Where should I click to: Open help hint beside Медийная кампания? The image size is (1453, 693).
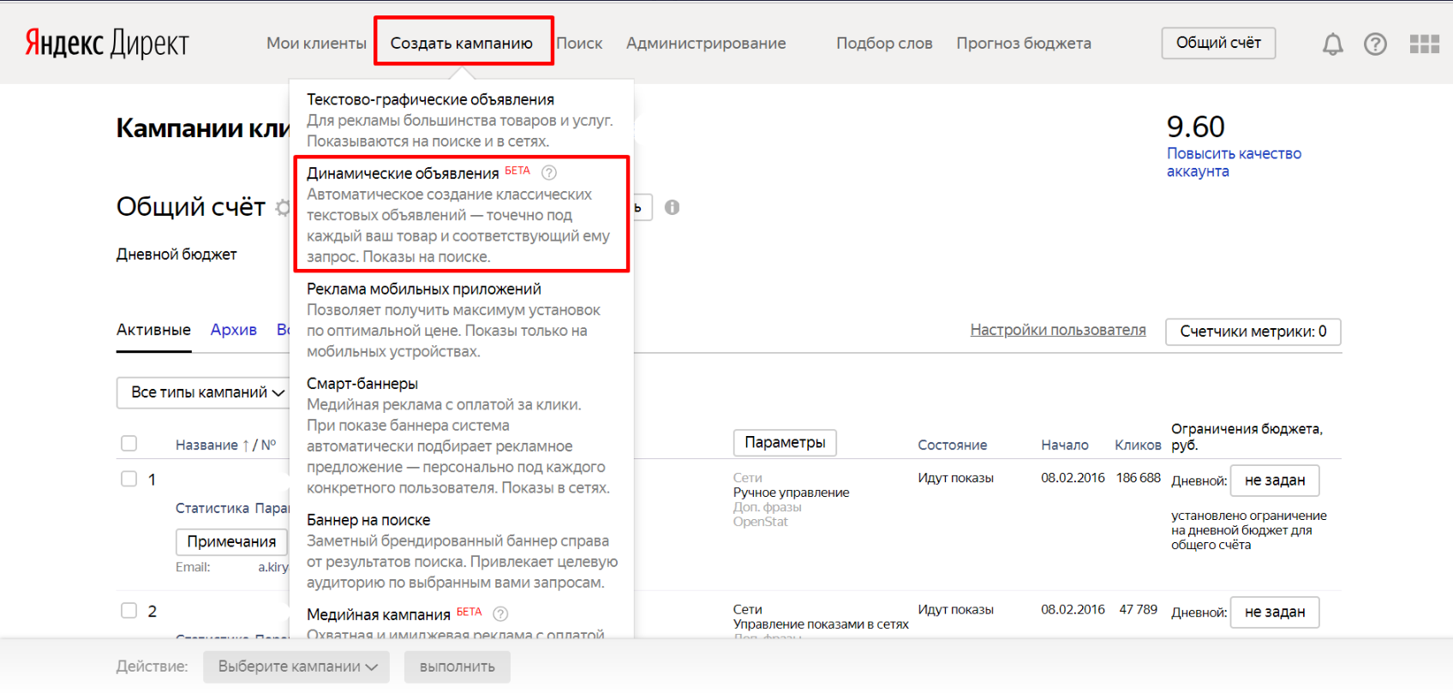(501, 614)
